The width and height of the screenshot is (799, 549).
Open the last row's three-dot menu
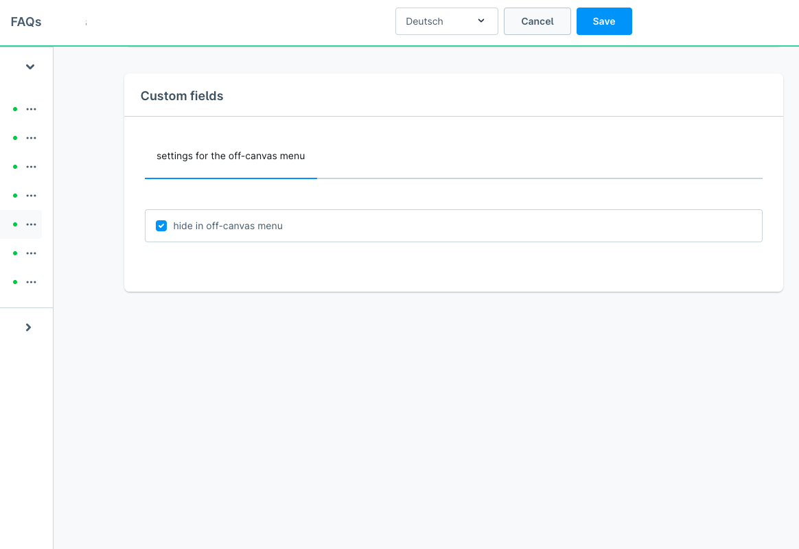tap(31, 282)
